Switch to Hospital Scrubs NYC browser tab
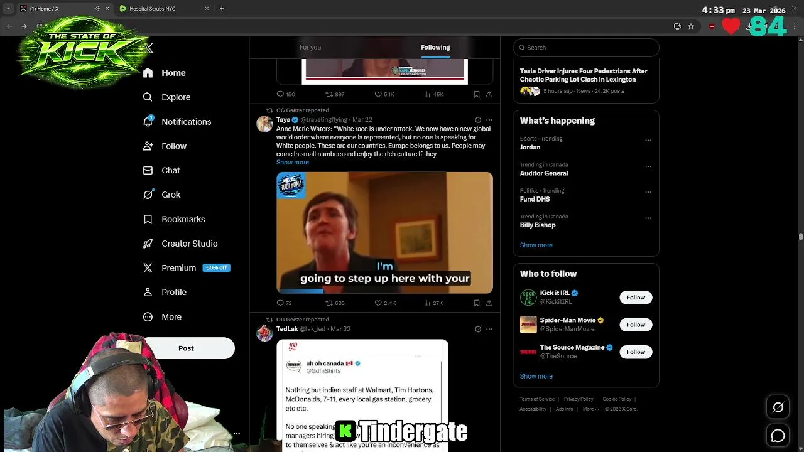804x452 pixels. click(x=164, y=9)
